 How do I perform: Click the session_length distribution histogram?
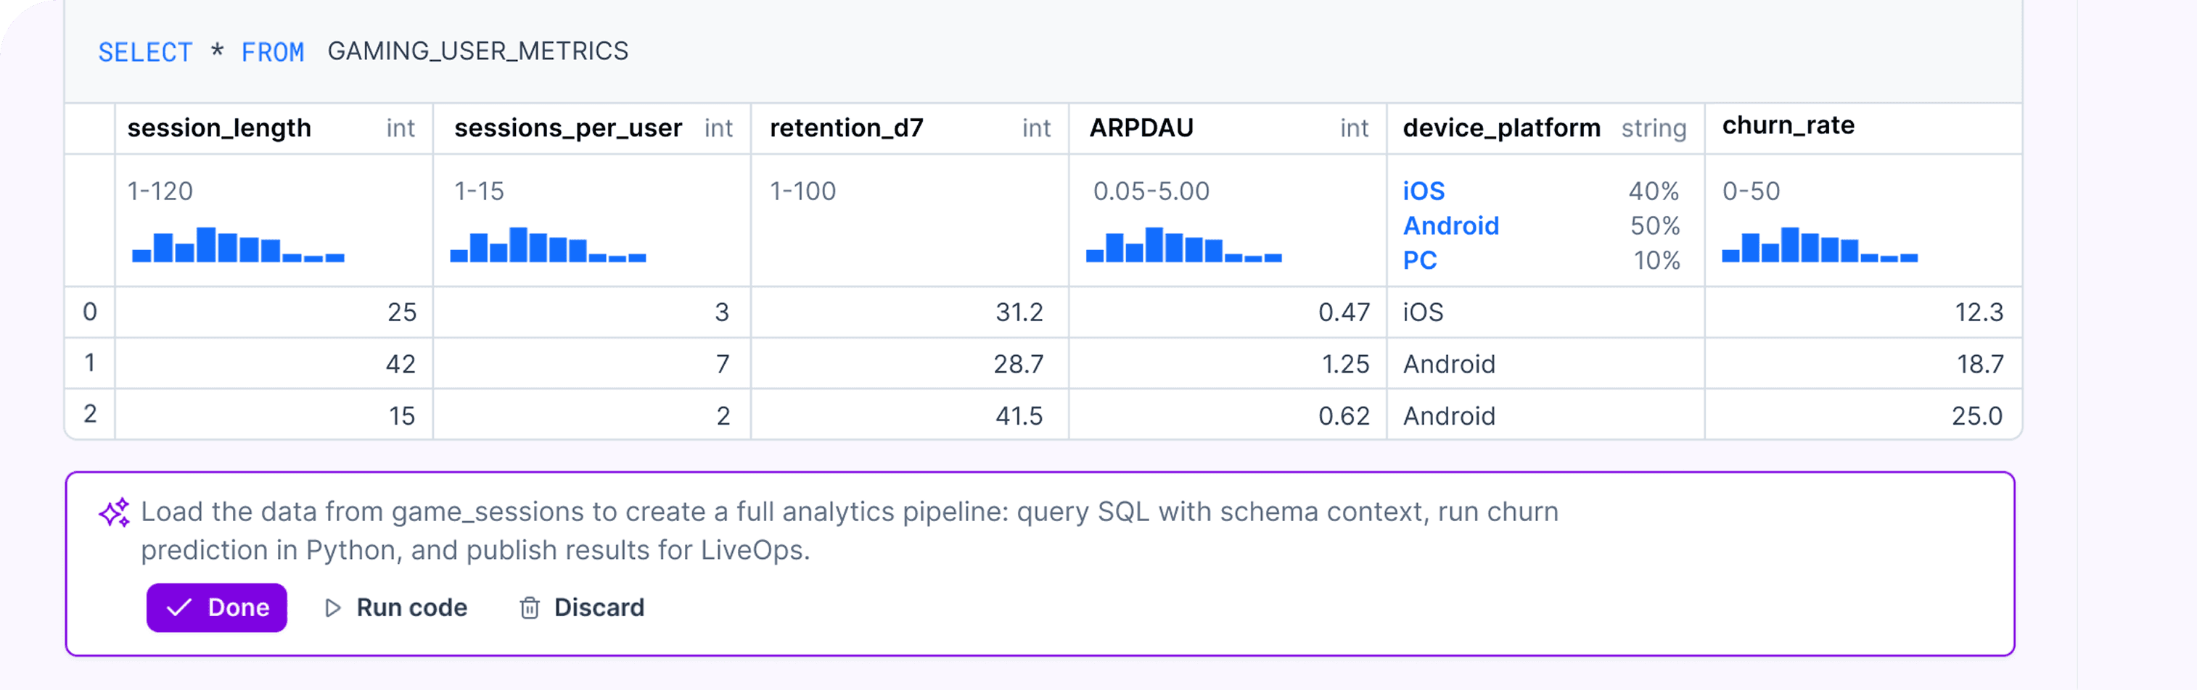pos(239,249)
